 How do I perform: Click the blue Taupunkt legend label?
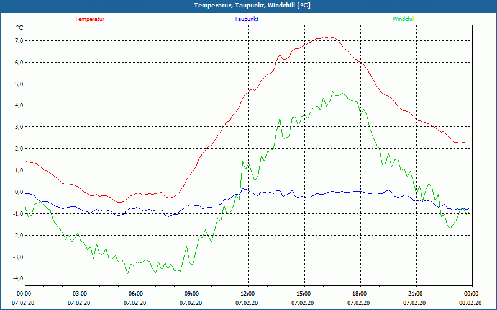tap(246, 19)
